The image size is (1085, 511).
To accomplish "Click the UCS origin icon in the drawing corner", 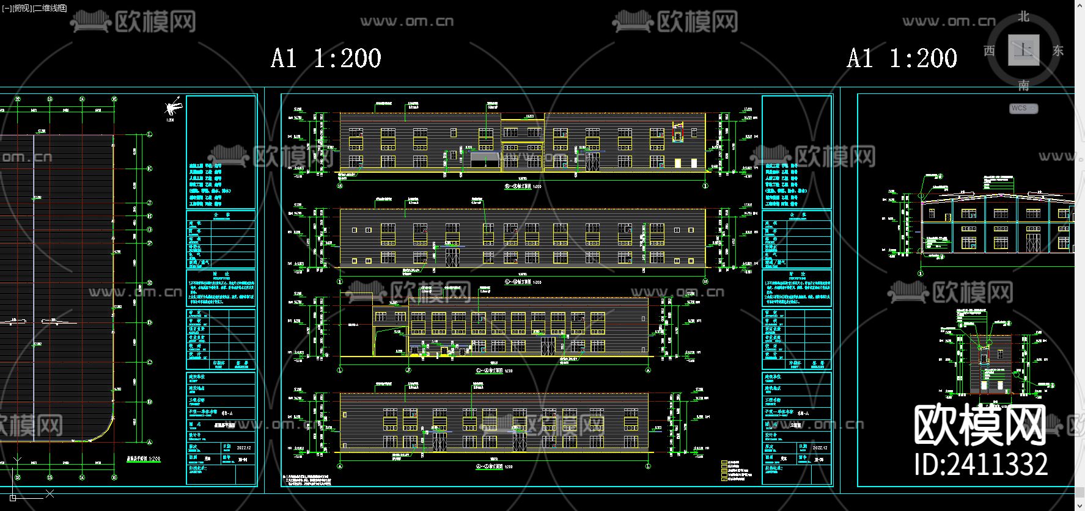I will point(13,498).
